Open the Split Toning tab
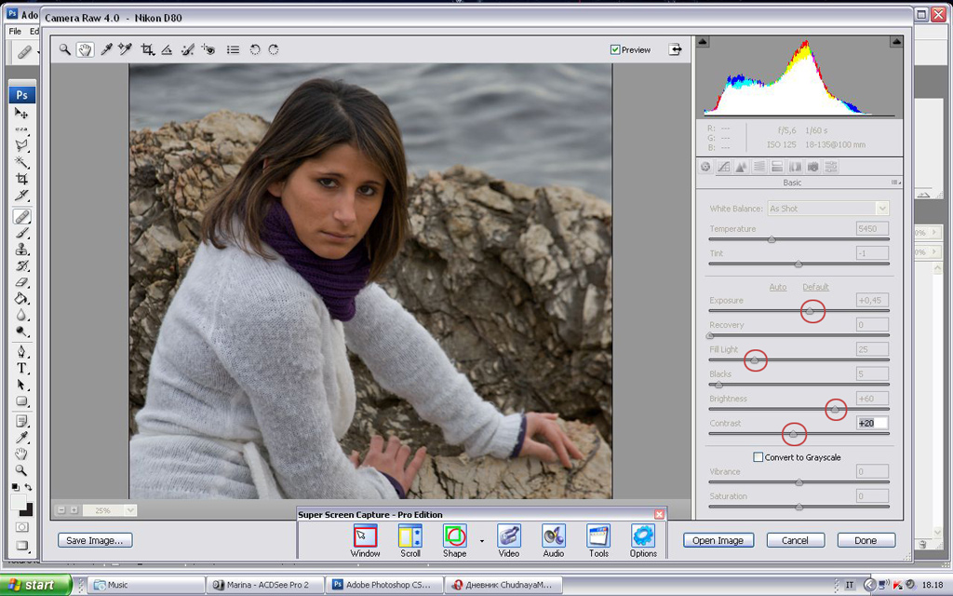 coord(777,167)
